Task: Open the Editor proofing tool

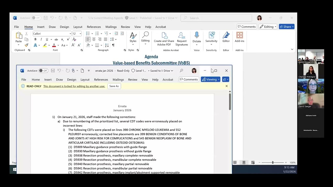Action: tap(226, 37)
